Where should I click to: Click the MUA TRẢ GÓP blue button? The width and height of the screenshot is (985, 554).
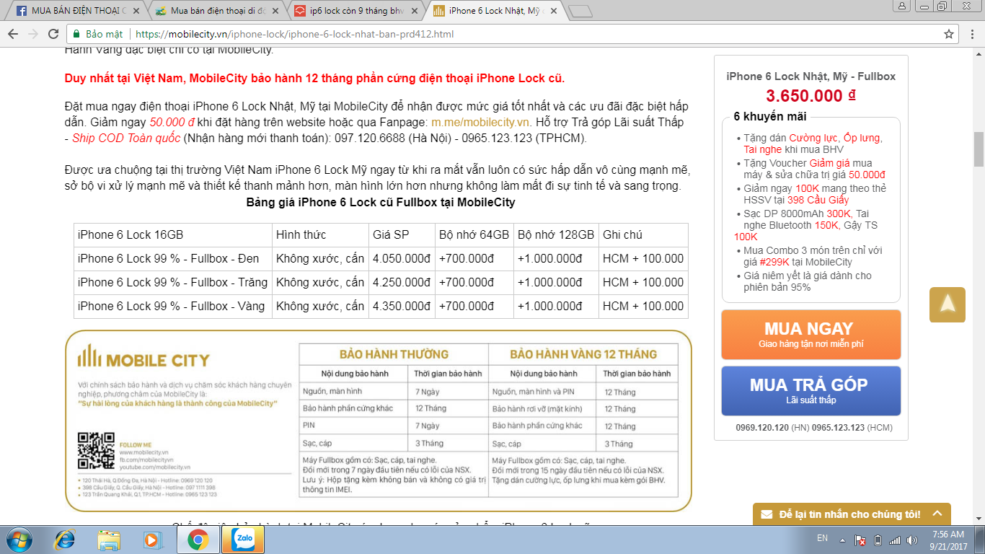(811, 390)
